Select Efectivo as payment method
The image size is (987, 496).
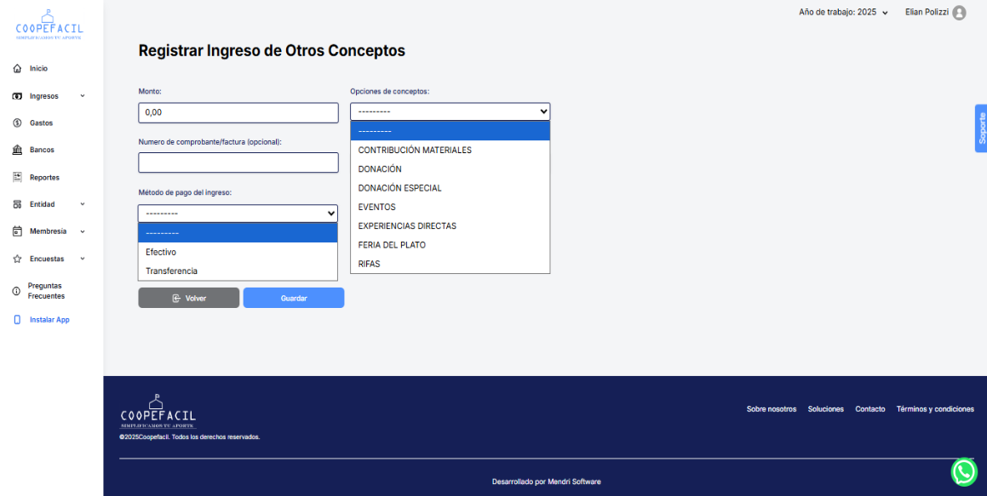161,252
